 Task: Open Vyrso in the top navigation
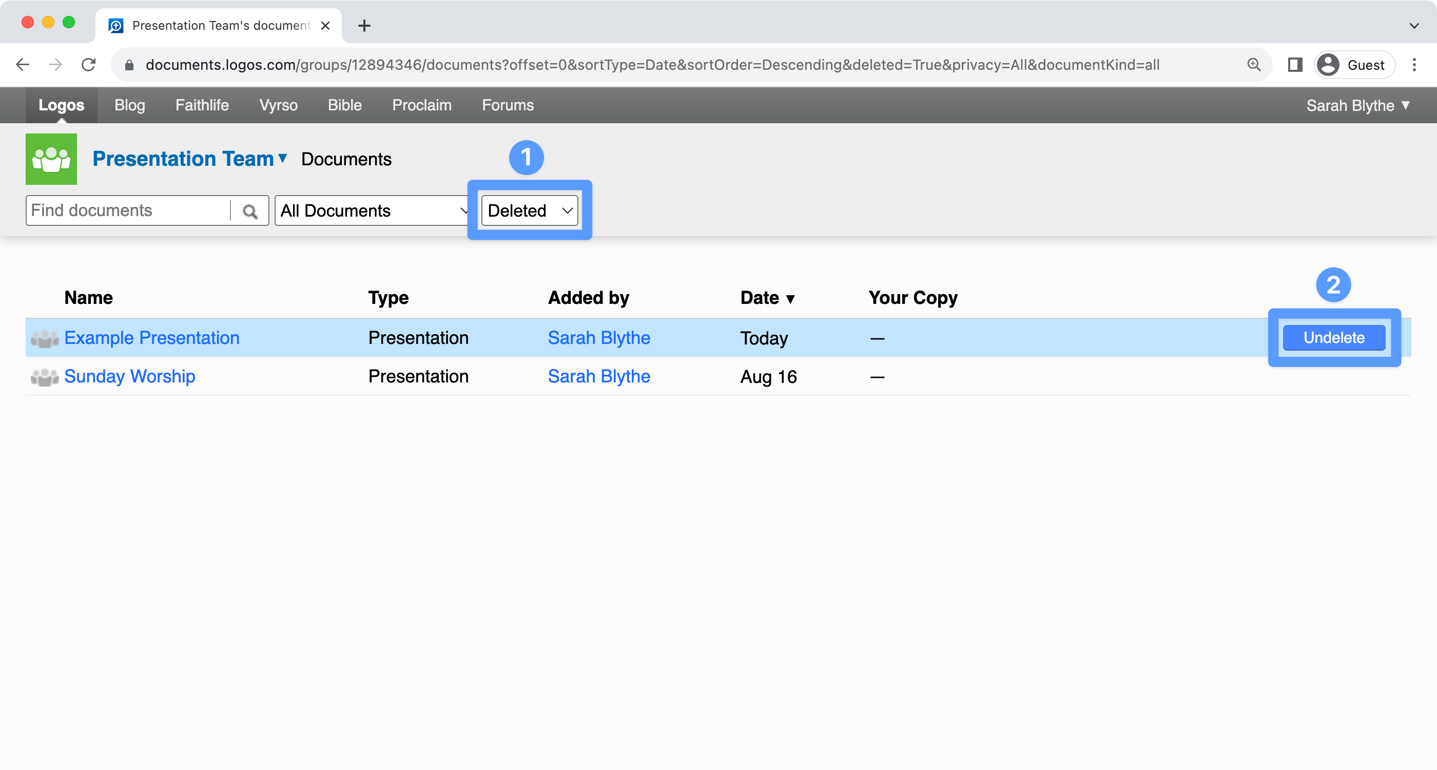point(278,105)
